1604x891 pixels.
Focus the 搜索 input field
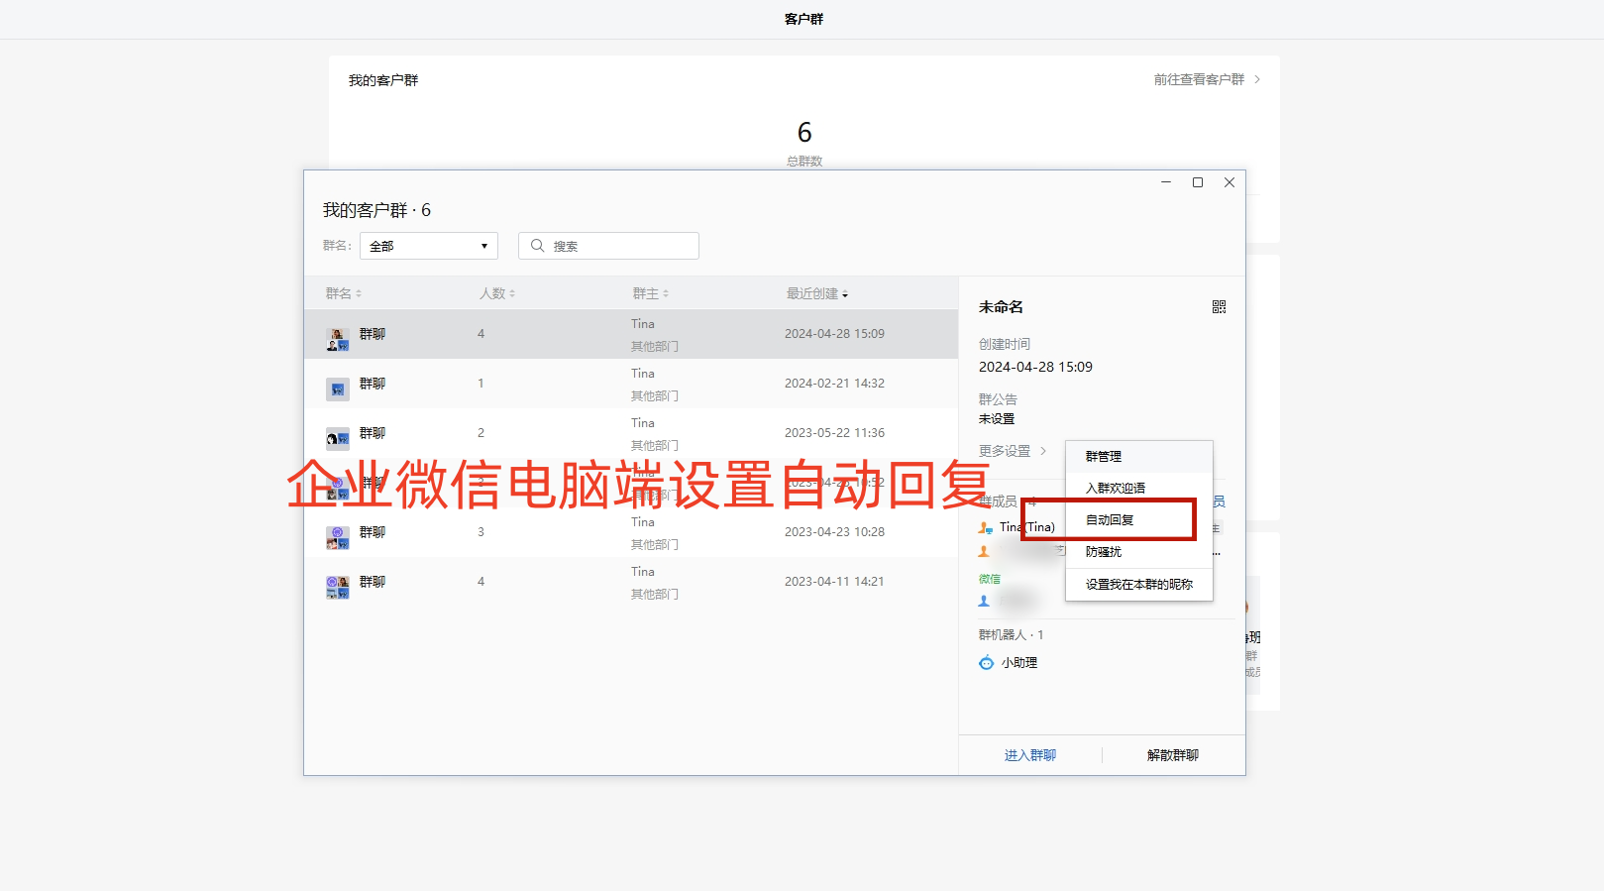(608, 246)
